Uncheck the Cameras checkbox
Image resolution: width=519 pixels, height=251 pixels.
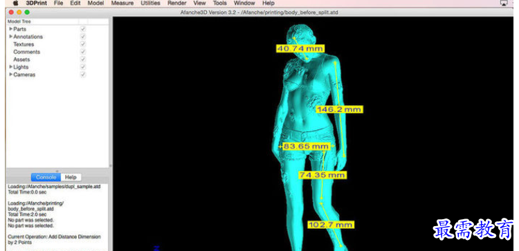pos(83,75)
